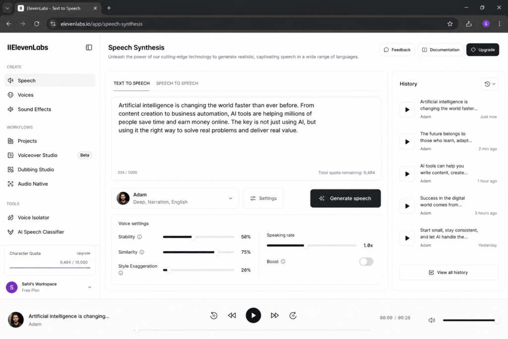
Task: Click the Generate speech button
Action: 345,199
